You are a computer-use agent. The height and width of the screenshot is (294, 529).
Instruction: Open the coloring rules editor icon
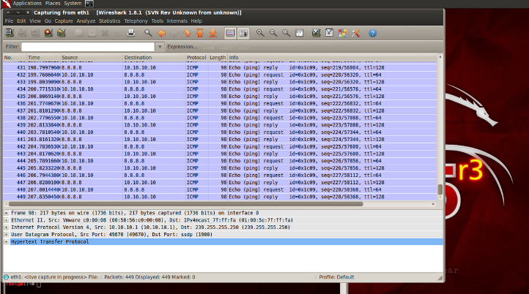coord(342,33)
